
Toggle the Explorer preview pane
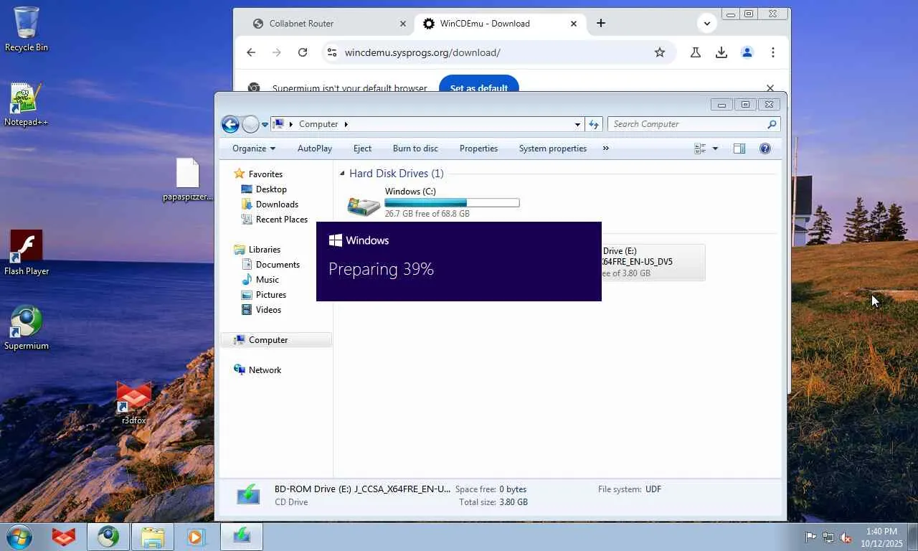[x=739, y=149]
